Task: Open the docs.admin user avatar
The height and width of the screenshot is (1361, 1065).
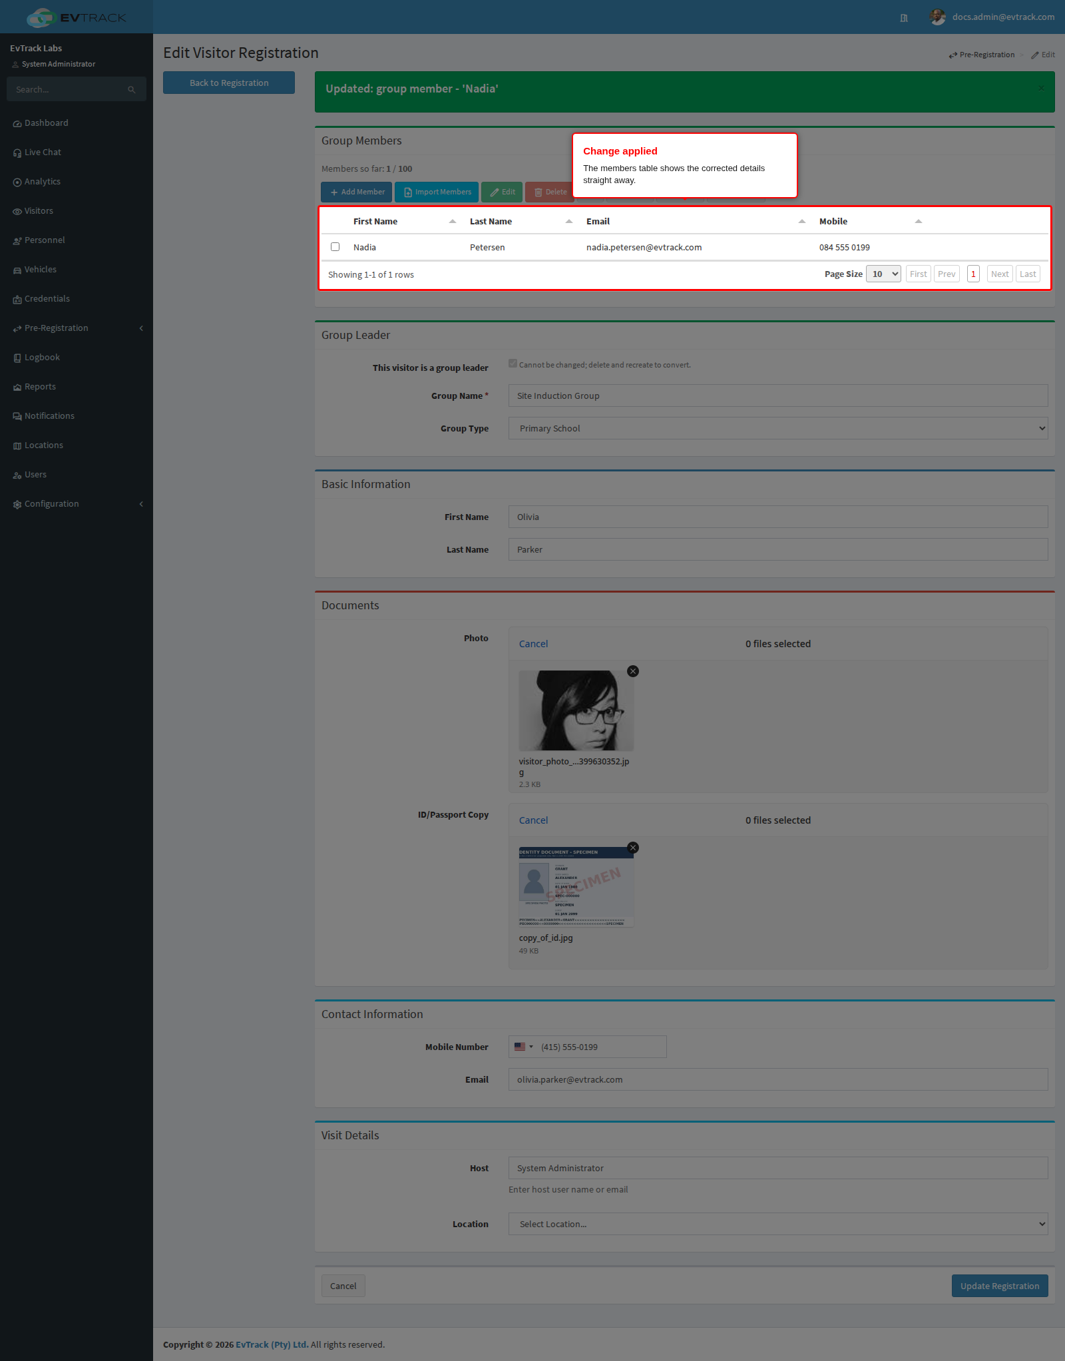Action: tap(937, 17)
